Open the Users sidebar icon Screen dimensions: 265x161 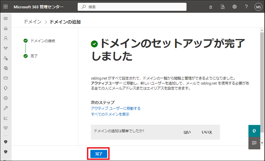point(6,38)
